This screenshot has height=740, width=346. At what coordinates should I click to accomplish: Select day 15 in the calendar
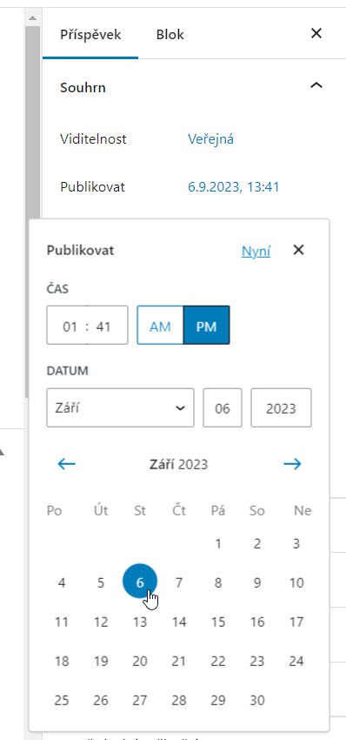[x=218, y=622]
